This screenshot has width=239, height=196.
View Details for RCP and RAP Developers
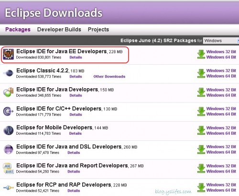pyautogui.click(x=74, y=191)
